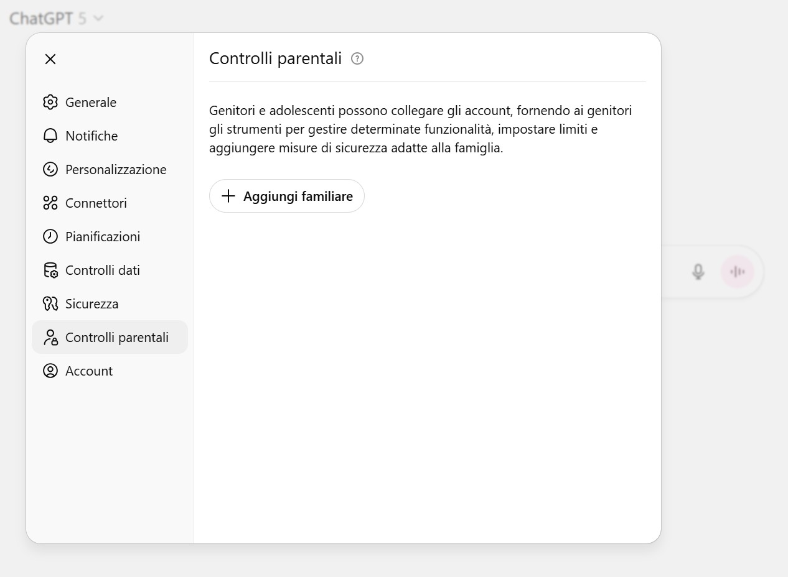This screenshot has width=788, height=577.
Task: Select the Controlli parentali menu item
Action: click(x=116, y=337)
